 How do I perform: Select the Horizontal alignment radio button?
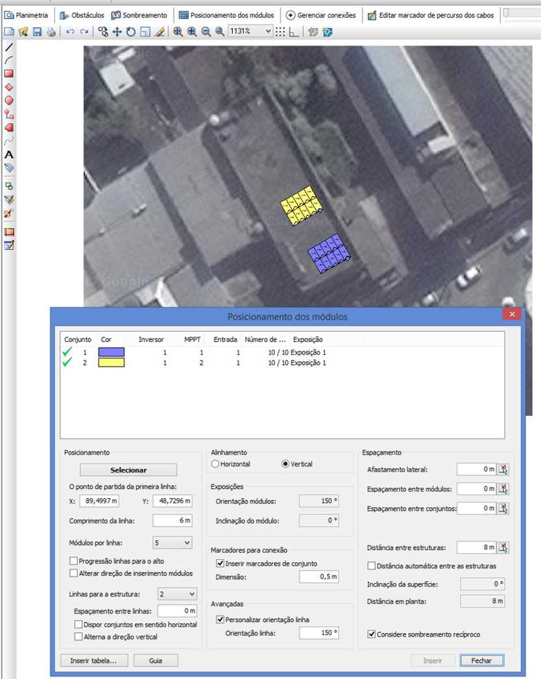(x=216, y=464)
